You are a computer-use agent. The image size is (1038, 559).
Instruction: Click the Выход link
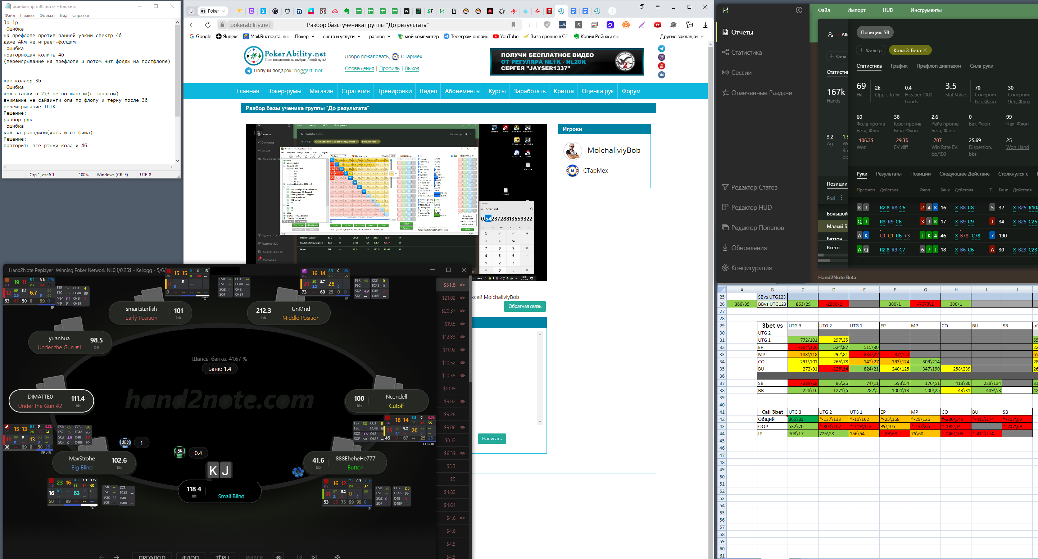pos(412,68)
